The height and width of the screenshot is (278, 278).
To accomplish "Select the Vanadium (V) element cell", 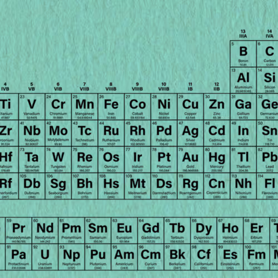I will click(x=32, y=107).
